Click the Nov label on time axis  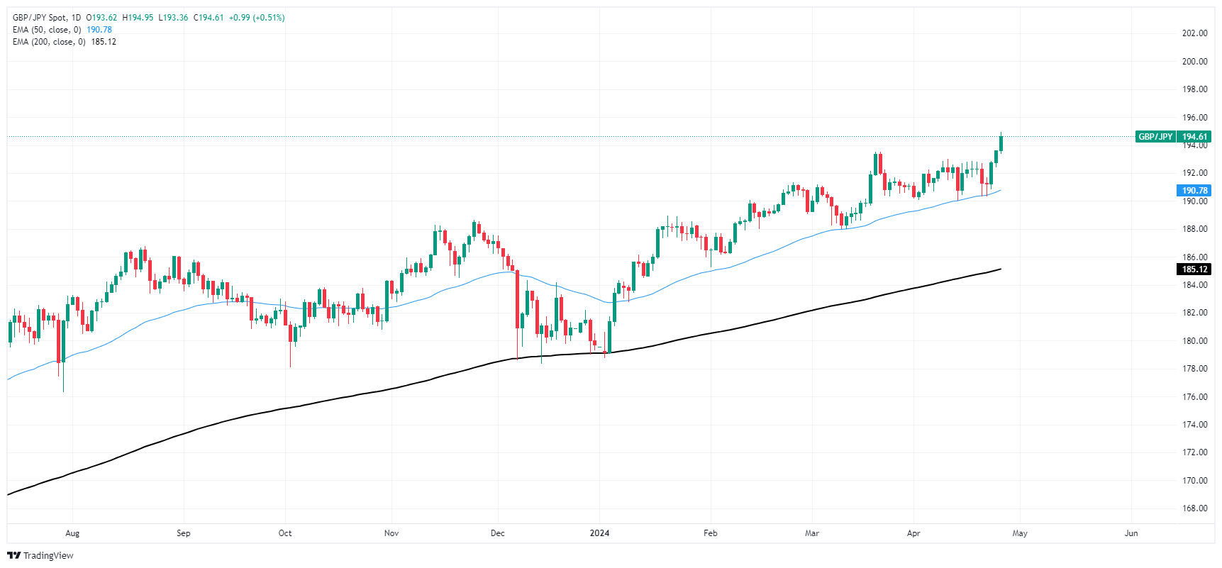pos(391,533)
